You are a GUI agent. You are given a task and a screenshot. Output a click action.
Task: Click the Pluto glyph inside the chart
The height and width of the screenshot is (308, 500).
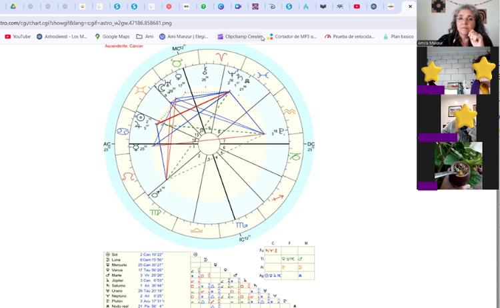coord(282,132)
